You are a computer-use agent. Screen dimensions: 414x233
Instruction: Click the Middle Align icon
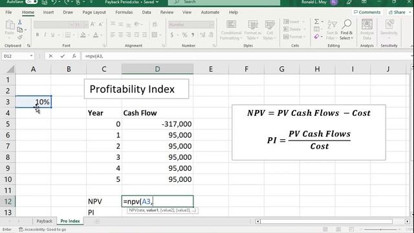(x=121, y=25)
